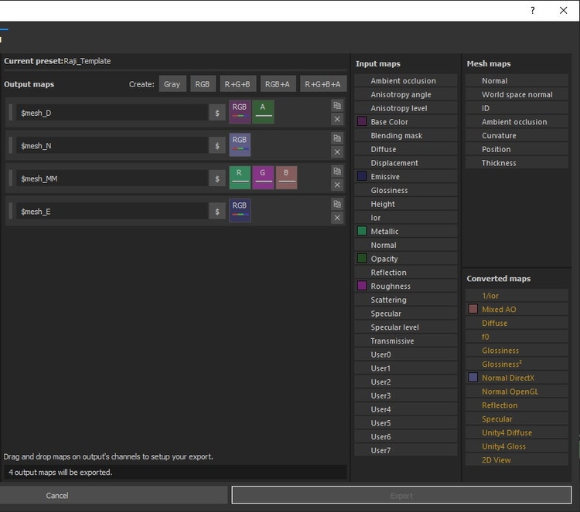
Task: Select Roughness in the Input maps list
Action: point(391,286)
